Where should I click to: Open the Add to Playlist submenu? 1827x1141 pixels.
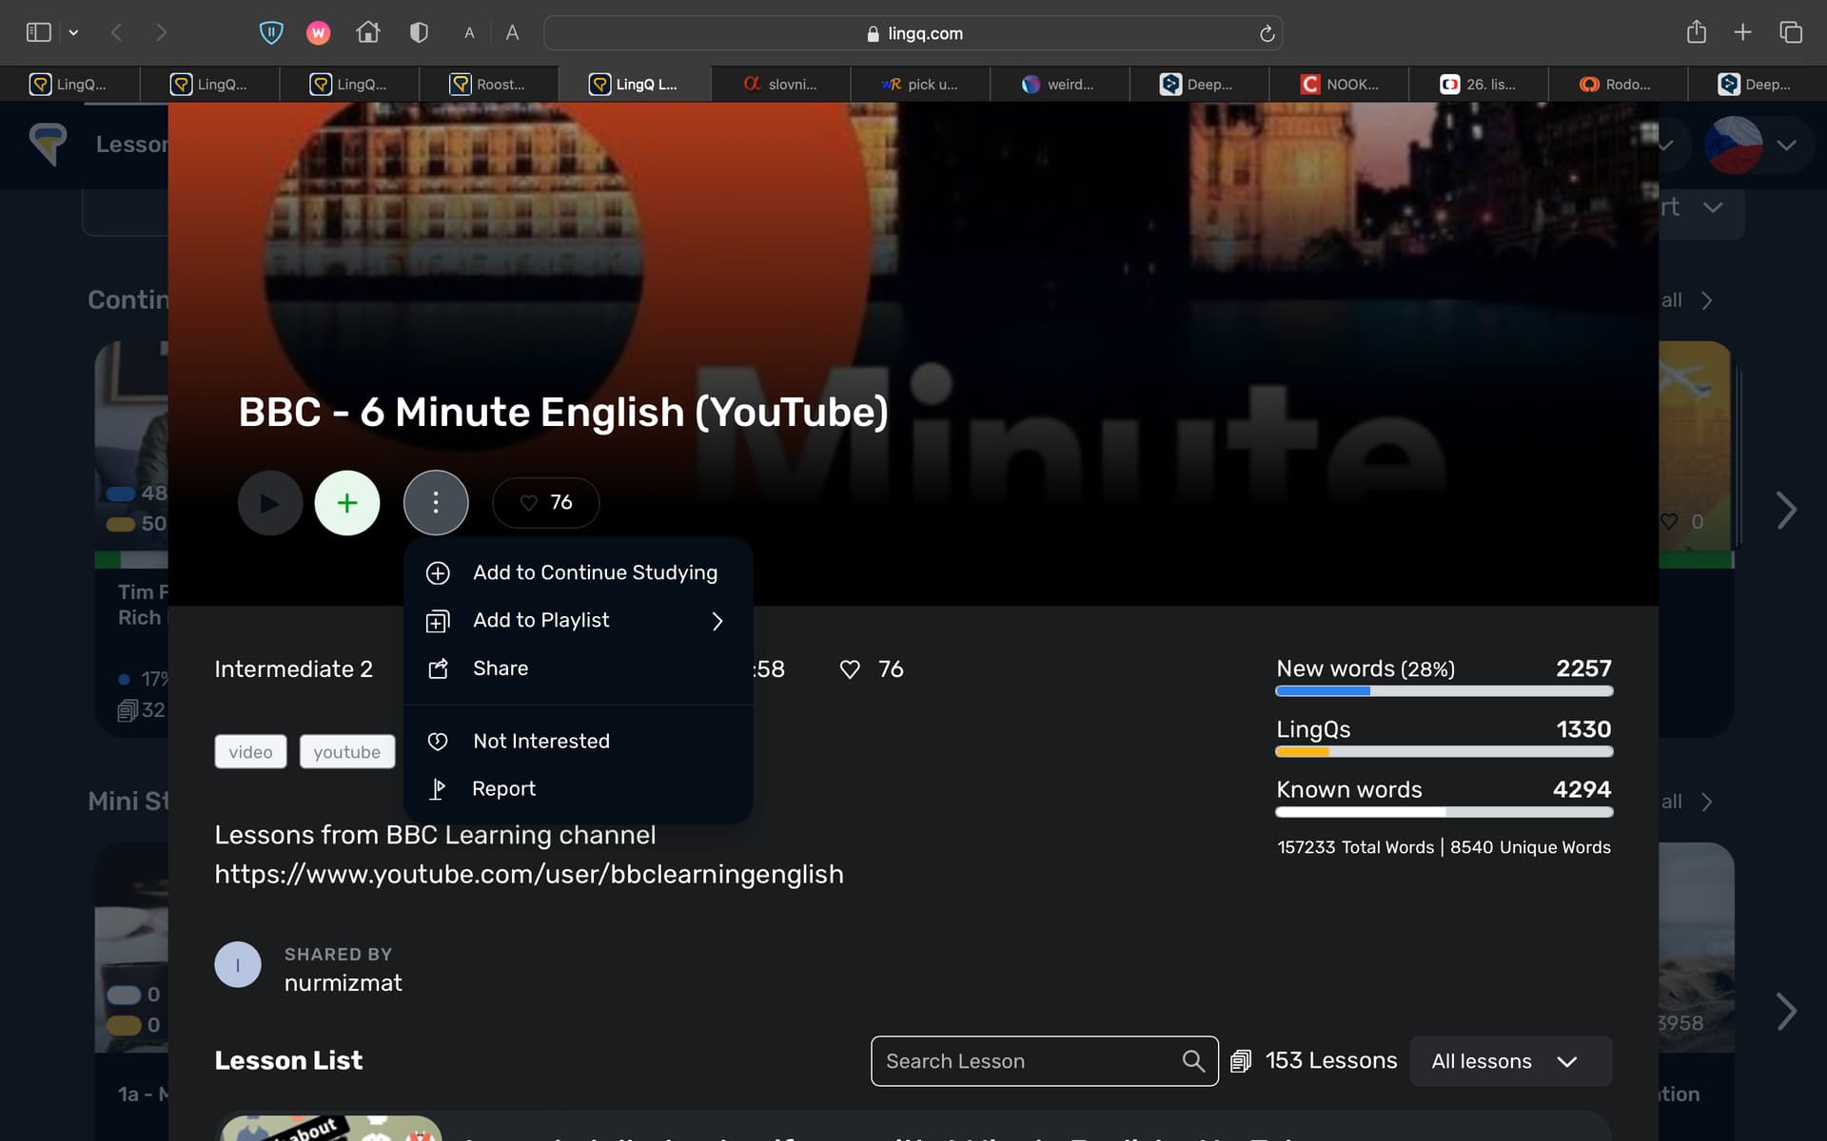click(579, 621)
